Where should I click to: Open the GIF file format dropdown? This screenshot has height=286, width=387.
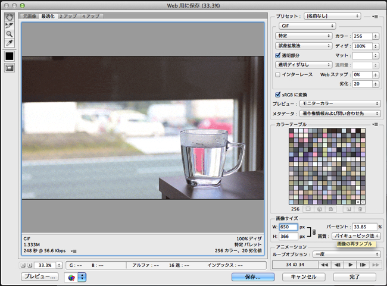click(x=307, y=26)
